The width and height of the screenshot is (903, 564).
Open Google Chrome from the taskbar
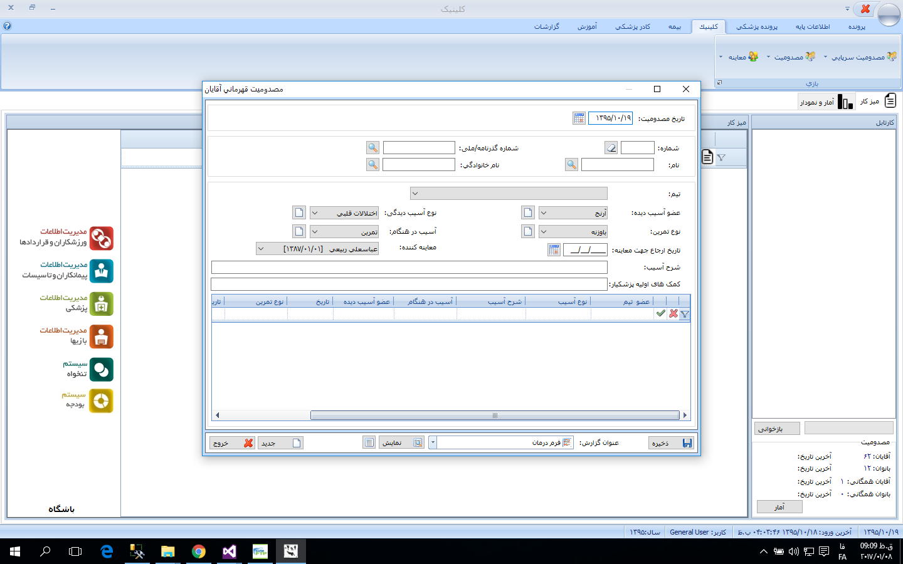coord(199,551)
